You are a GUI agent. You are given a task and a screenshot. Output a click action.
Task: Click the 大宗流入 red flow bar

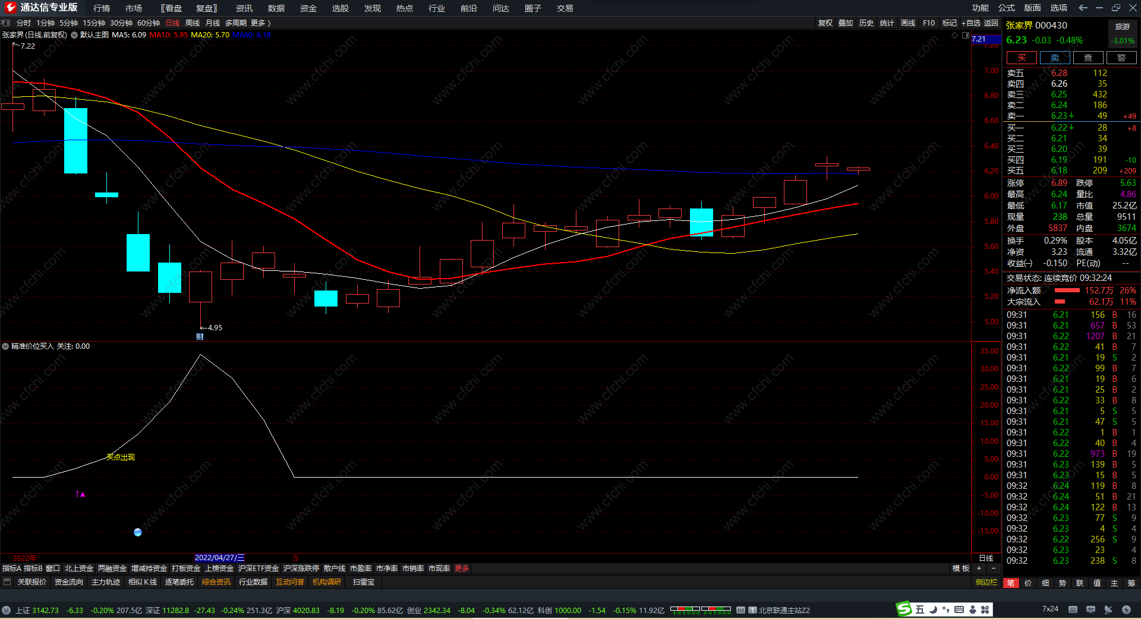1060,302
